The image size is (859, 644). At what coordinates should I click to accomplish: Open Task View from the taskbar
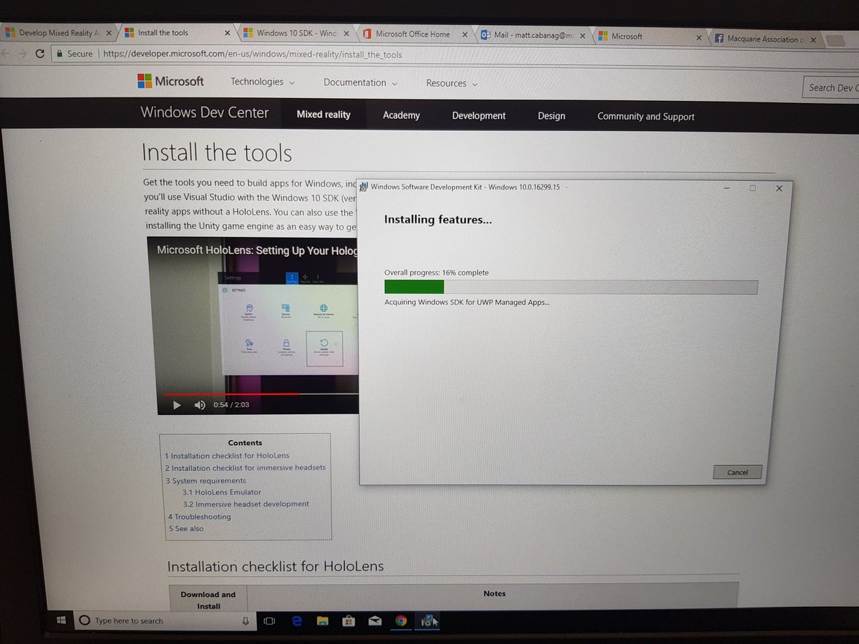tap(269, 621)
